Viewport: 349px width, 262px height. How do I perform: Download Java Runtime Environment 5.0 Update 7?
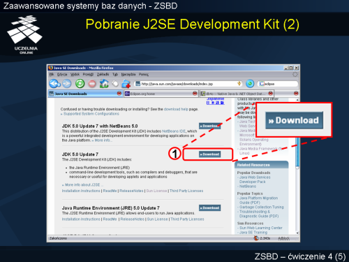(209, 208)
